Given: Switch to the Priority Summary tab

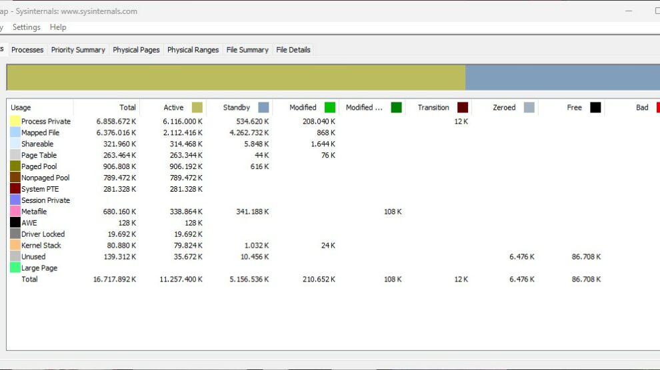Looking at the screenshot, I should point(78,50).
